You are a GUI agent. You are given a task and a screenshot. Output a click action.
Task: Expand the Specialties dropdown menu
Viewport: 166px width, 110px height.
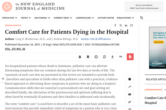[x=10, y=18]
